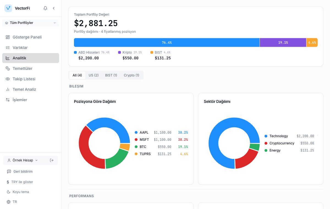Click the blue 76.4% allocation bar segment
The image size is (330, 209).
[x=167, y=43]
